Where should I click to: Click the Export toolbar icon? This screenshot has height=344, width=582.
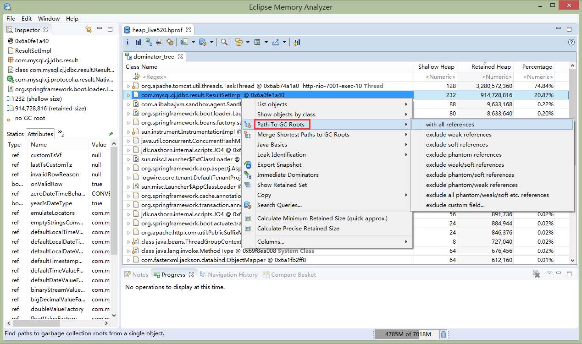click(x=276, y=42)
